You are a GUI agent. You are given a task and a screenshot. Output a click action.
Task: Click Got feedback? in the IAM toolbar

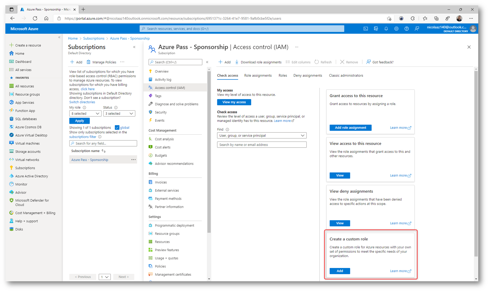click(x=380, y=62)
